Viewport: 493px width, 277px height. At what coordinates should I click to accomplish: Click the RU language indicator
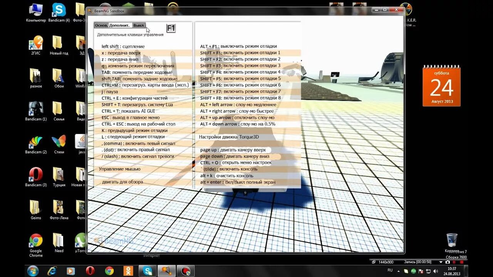390,270
